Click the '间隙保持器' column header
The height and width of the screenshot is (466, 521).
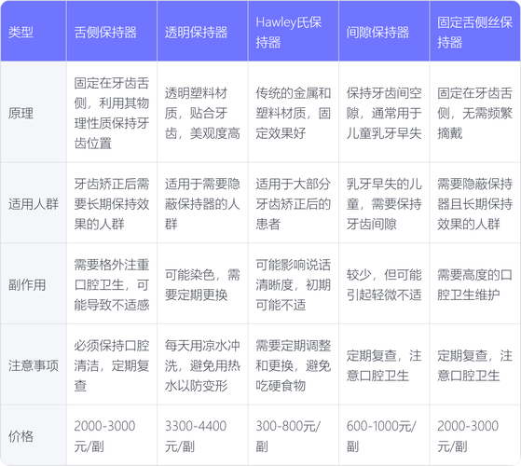point(384,31)
